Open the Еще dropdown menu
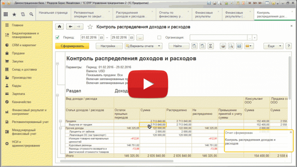 (273, 46)
